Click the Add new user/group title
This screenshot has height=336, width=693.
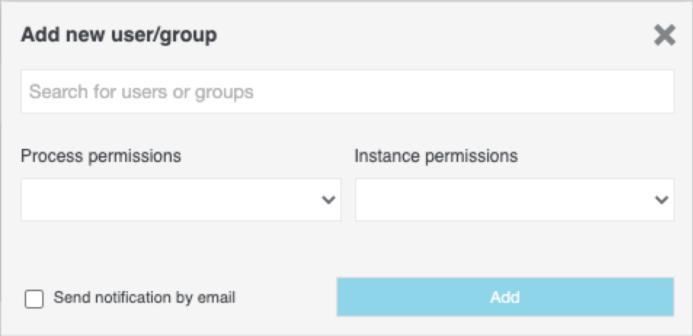[x=119, y=35]
